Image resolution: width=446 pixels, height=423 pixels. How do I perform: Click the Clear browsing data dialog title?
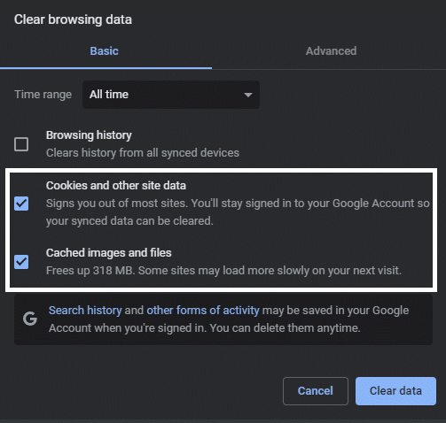[73, 19]
